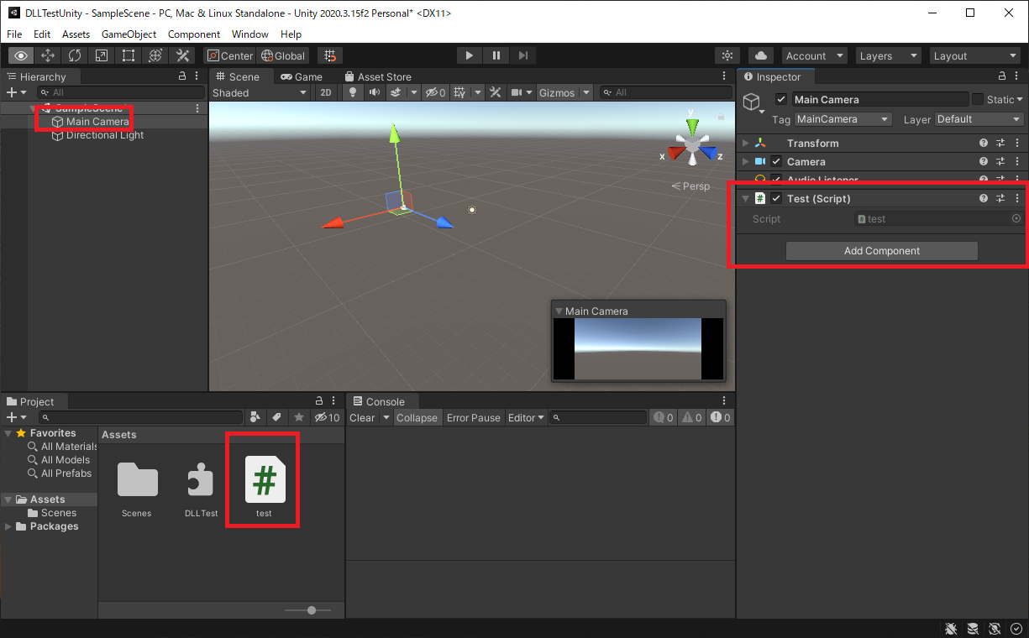Viewport: 1029px width, 638px height.
Task: Expand the Transform component
Action: coord(745,143)
